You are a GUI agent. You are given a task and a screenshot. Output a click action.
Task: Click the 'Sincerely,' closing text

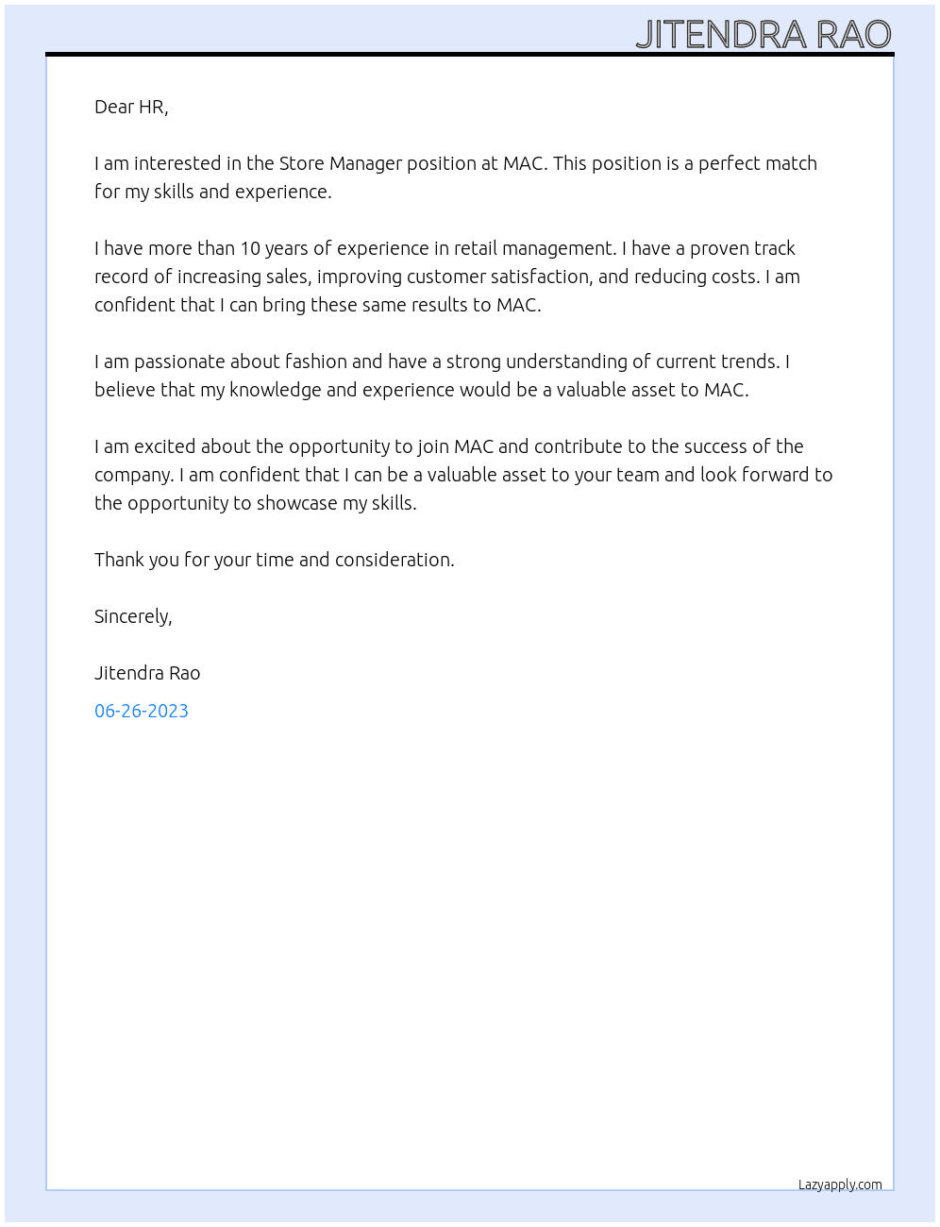(x=133, y=616)
